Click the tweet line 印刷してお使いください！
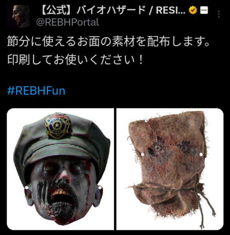Viewport: 230px width, 235px height. (75, 60)
